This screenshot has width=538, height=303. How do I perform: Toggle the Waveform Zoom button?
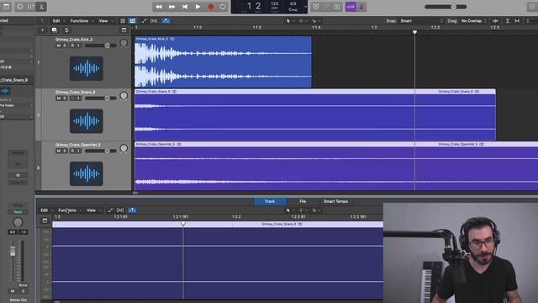pos(495,21)
